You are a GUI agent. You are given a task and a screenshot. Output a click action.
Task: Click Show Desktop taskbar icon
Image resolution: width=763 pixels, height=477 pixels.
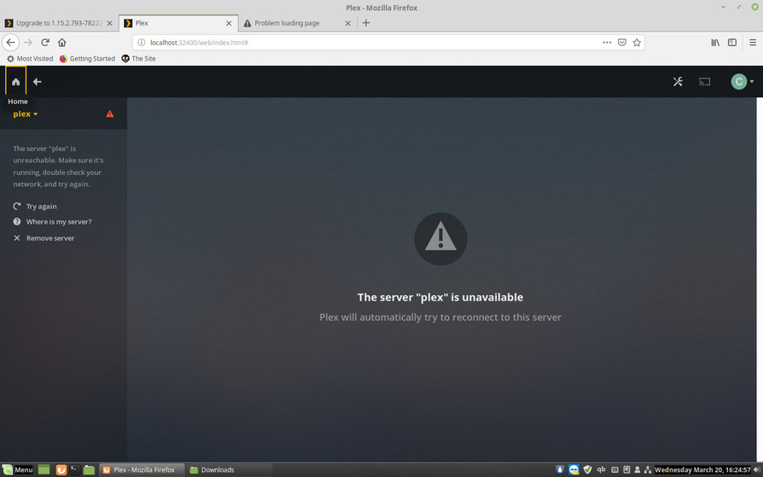tap(44, 469)
